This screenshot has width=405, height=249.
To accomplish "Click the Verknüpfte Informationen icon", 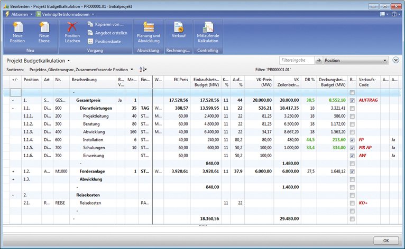I will point(39,14).
